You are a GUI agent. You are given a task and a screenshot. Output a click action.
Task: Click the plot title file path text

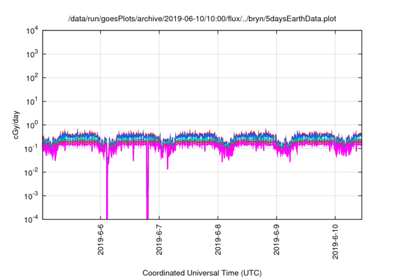202,19
